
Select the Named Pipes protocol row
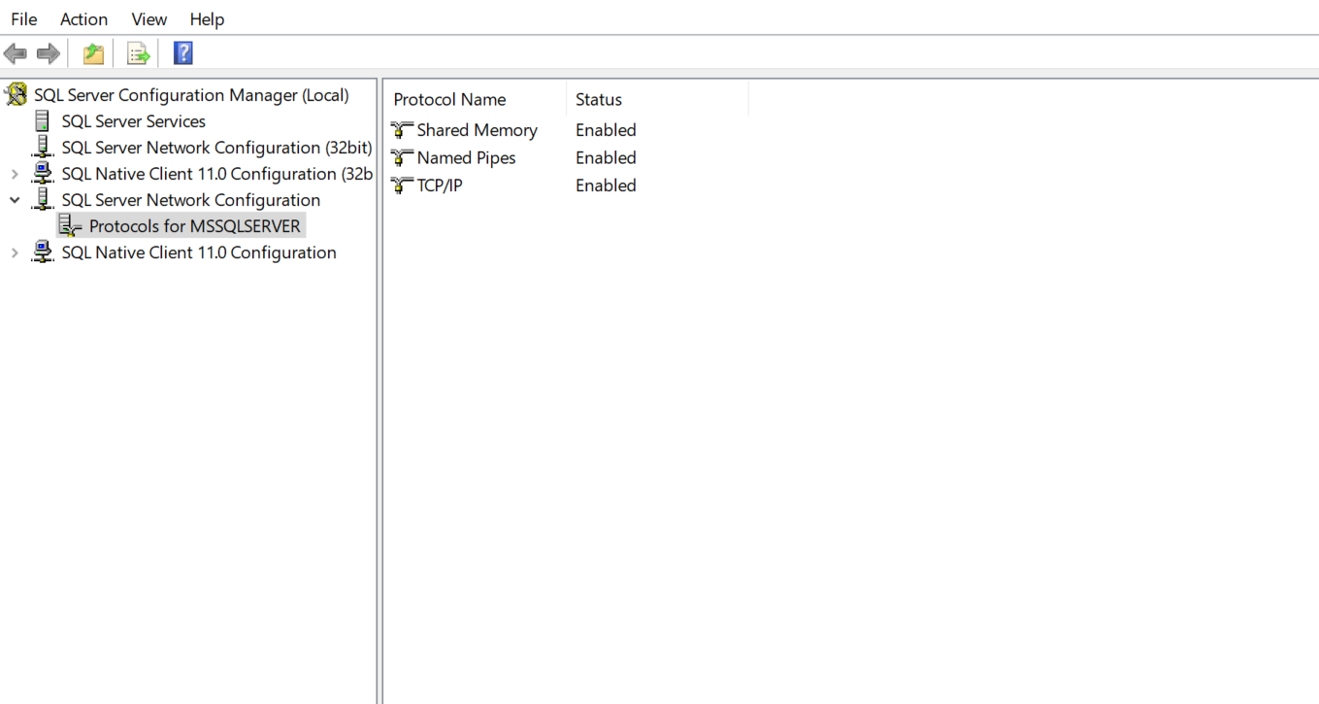(x=466, y=157)
